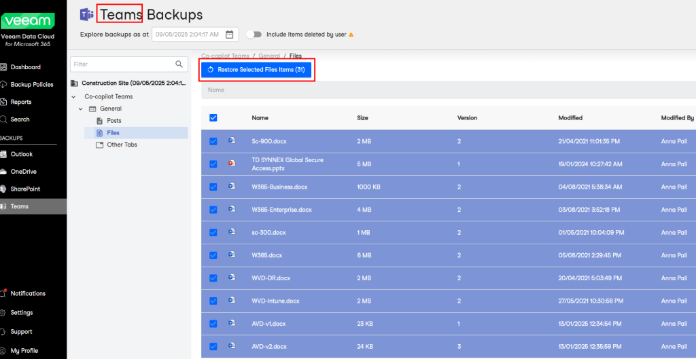Click the filter search magnifier icon
This screenshot has height=359, width=696.
pyautogui.click(x=179, y=64)
